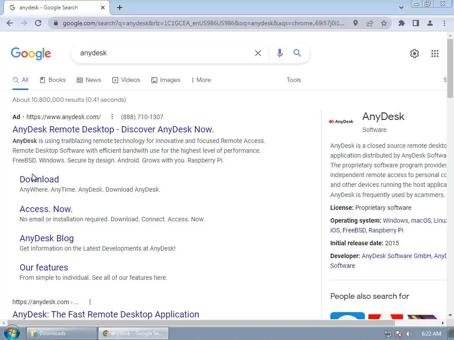The height and width of the screenshot is (340, 454).
Task: Open the ad's three-dot options menu
Action: tap(112, 117)
